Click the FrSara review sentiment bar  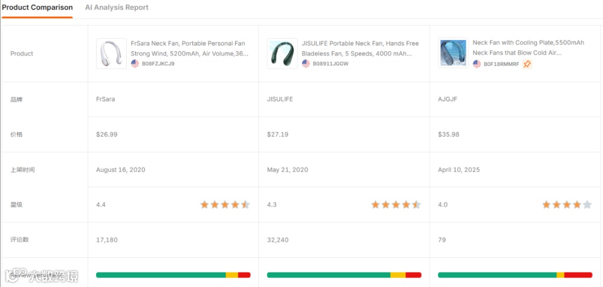coord(173,275)
